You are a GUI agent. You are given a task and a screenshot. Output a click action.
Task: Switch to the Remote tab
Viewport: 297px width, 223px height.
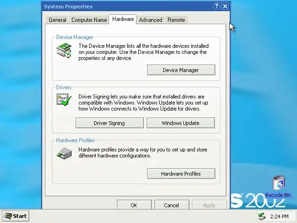click(176, 20)
